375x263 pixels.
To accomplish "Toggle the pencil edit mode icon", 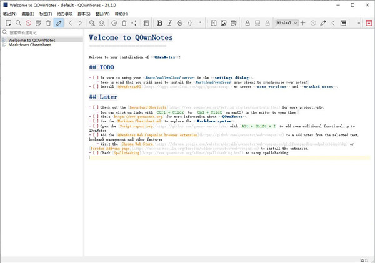I will (x=59, y=23).
